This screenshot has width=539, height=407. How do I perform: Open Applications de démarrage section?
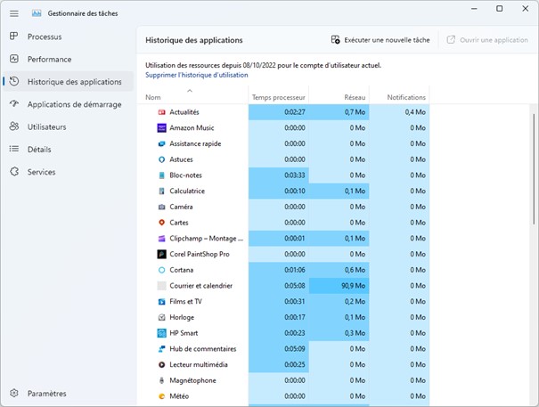click(x=74, y=104)
